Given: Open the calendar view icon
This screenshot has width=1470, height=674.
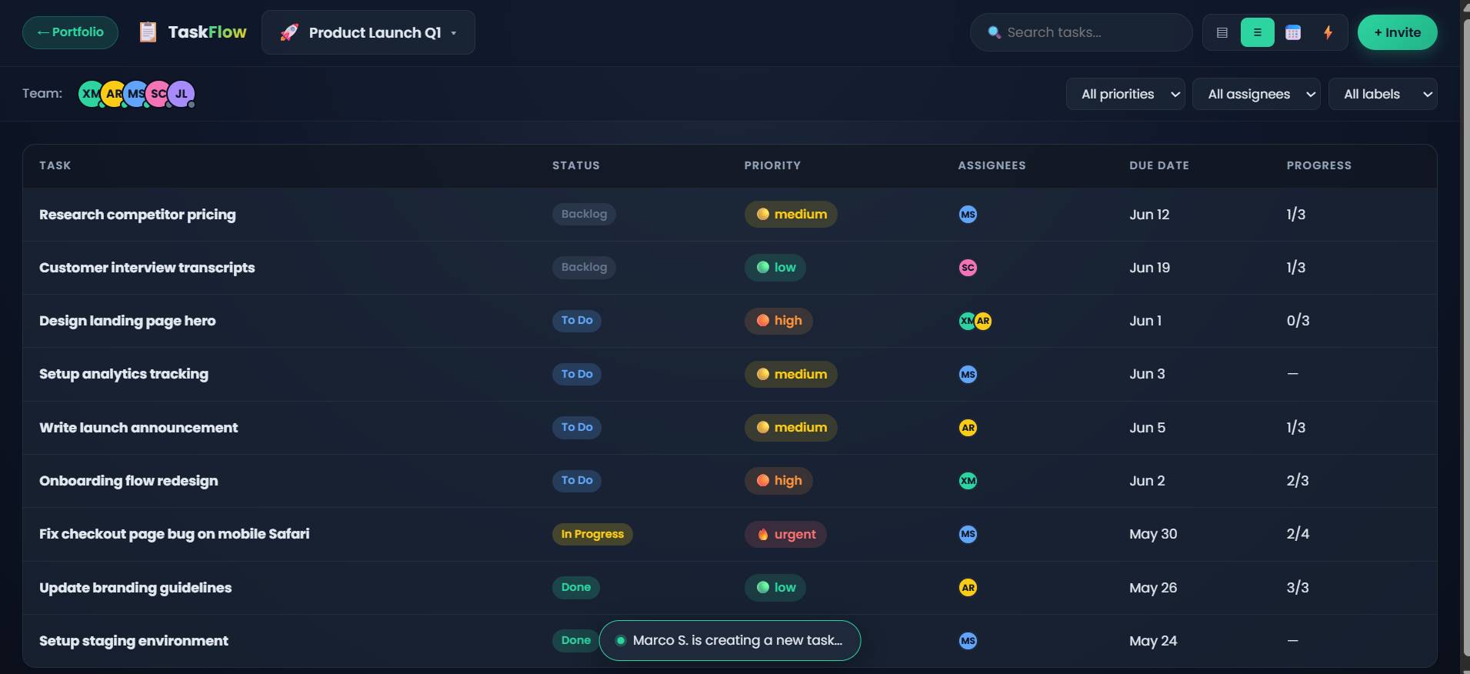Looking at the screenshot, I should click(1293, 32).
